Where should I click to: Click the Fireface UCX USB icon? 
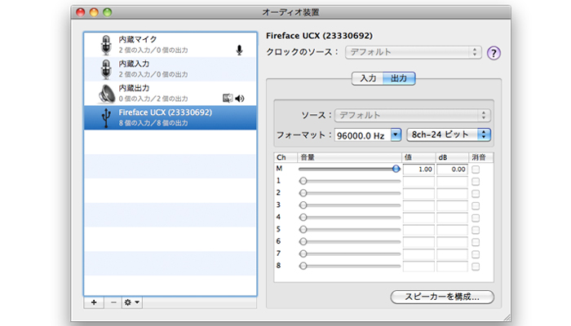(x=106, y=118)
